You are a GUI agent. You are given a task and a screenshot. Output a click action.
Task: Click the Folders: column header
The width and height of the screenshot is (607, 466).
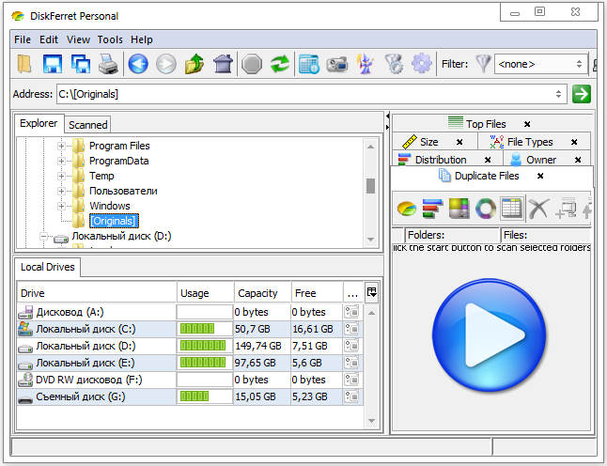452,235
